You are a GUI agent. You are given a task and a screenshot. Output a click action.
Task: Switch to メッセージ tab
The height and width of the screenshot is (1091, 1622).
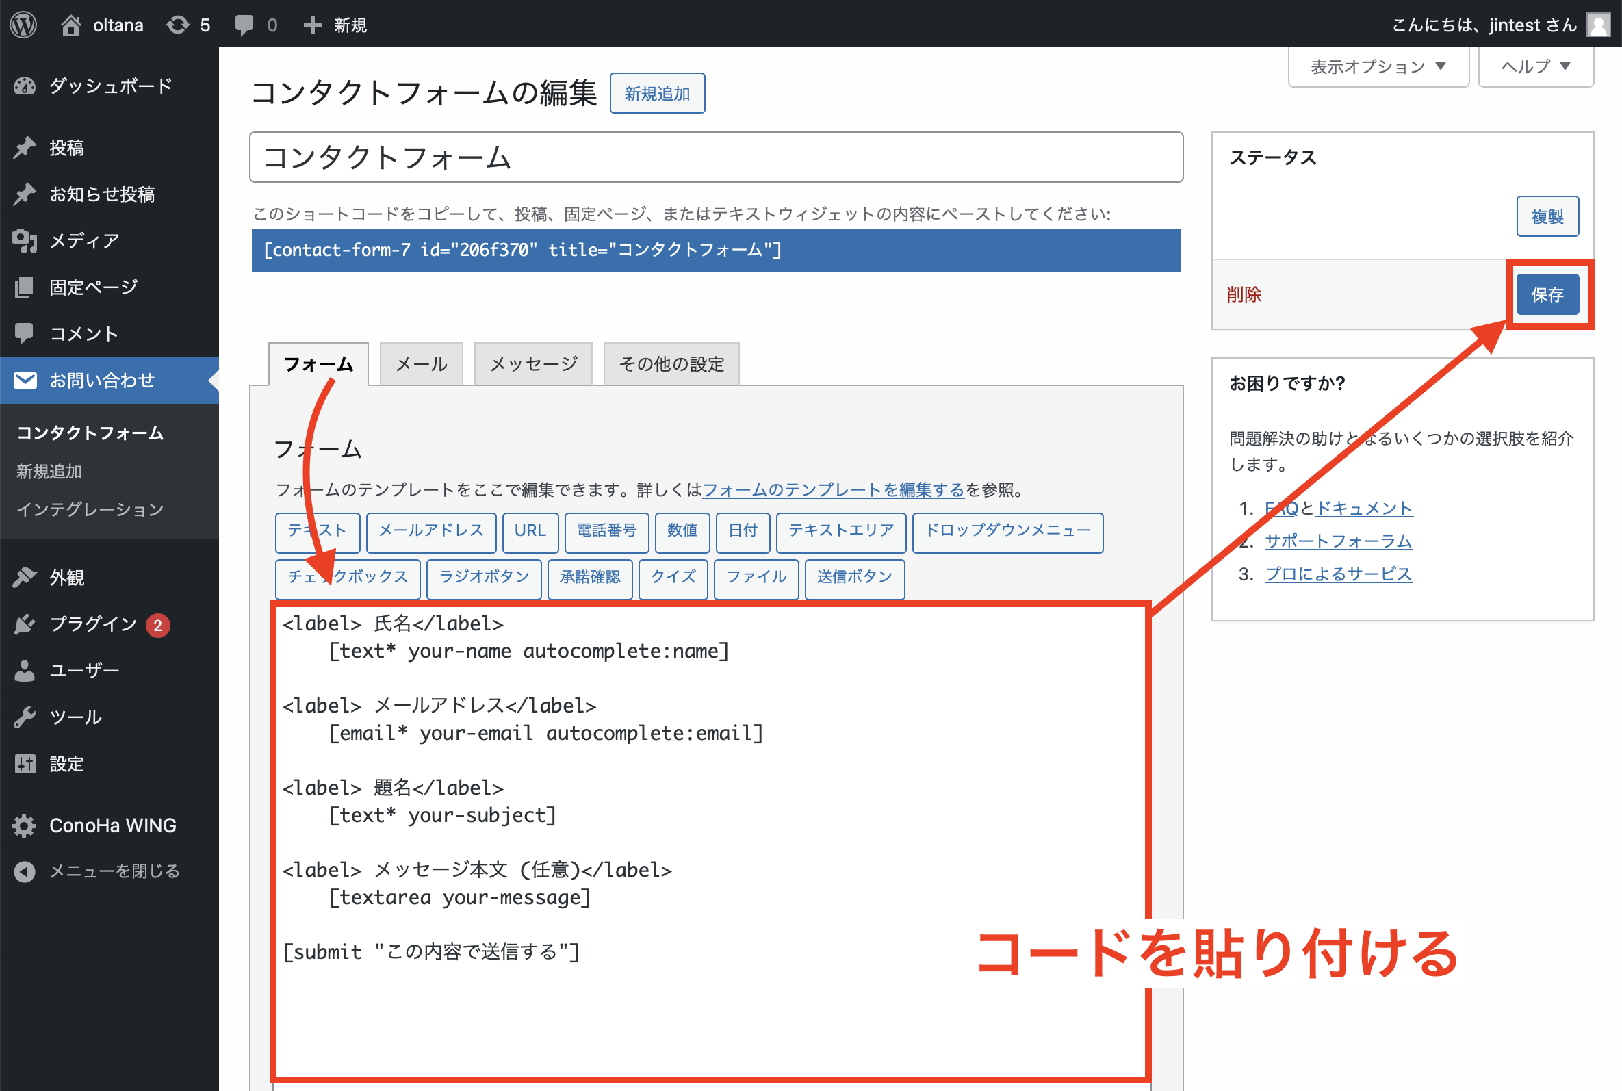pyautogui.click(x=533, y=364)
